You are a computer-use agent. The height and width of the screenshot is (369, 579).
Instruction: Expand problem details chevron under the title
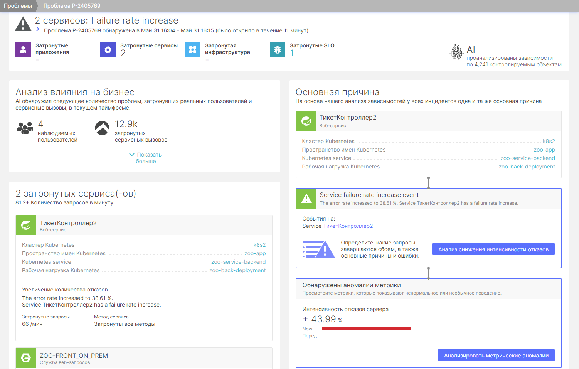38,29
